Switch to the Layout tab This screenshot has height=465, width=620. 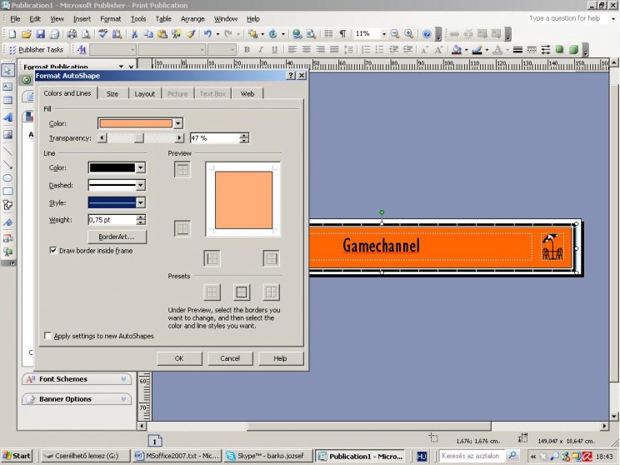click(x=145, y=93)
